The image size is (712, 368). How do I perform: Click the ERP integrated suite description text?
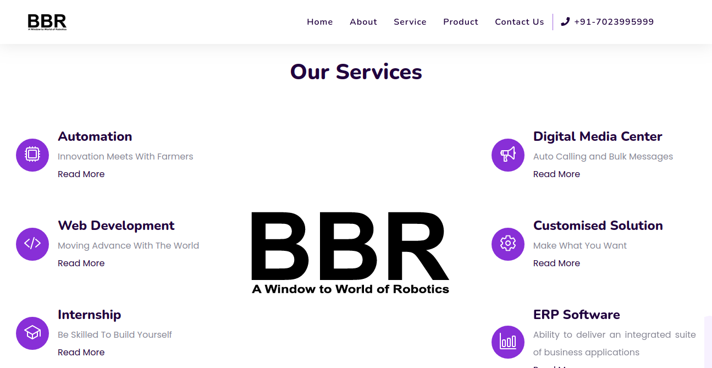tap(615, 343)
